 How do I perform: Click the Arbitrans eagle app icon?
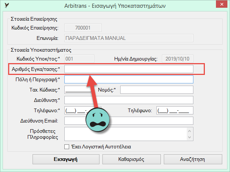(x=7, y=6)
